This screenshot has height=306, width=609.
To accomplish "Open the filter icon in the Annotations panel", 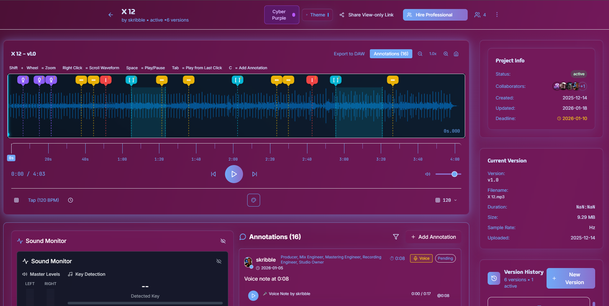I will coord(396,237).
